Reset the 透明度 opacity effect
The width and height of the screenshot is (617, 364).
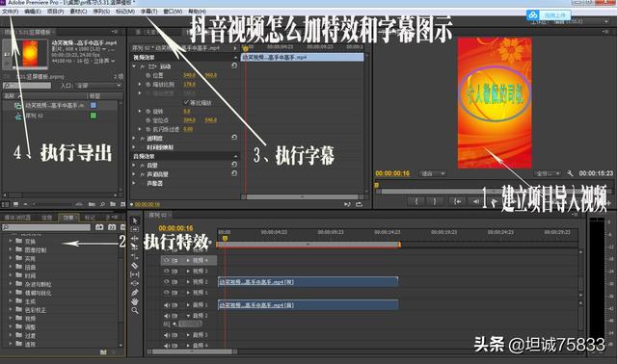pos(234,138)
